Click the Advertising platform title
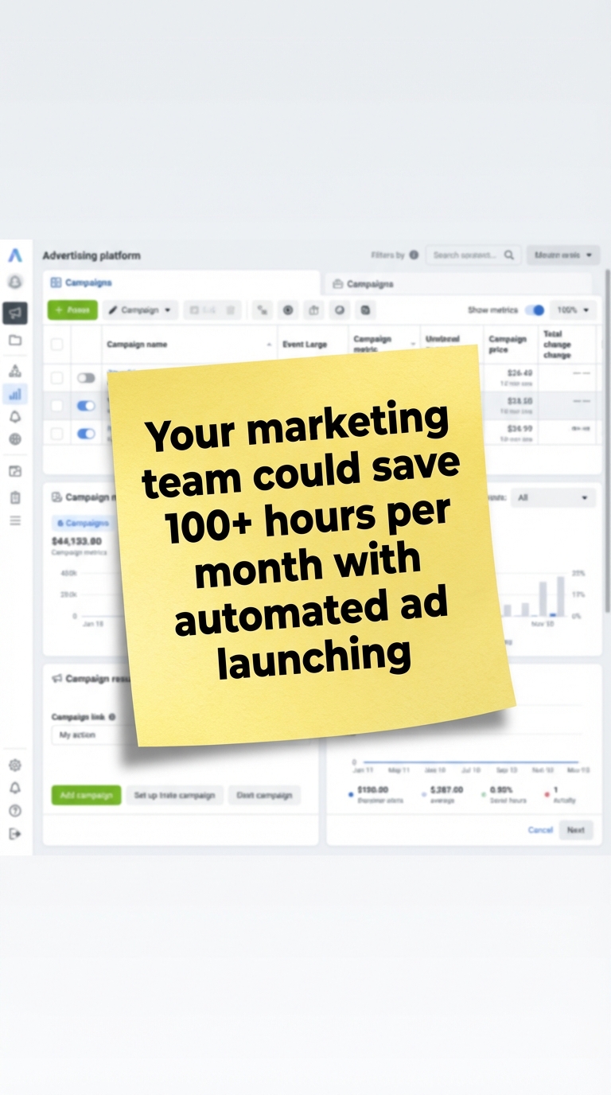 91,255
